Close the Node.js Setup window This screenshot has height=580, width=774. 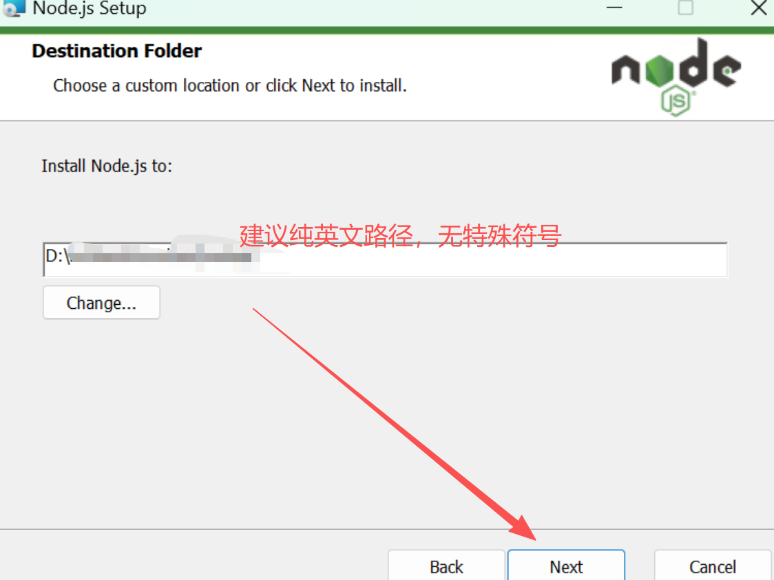758,8
